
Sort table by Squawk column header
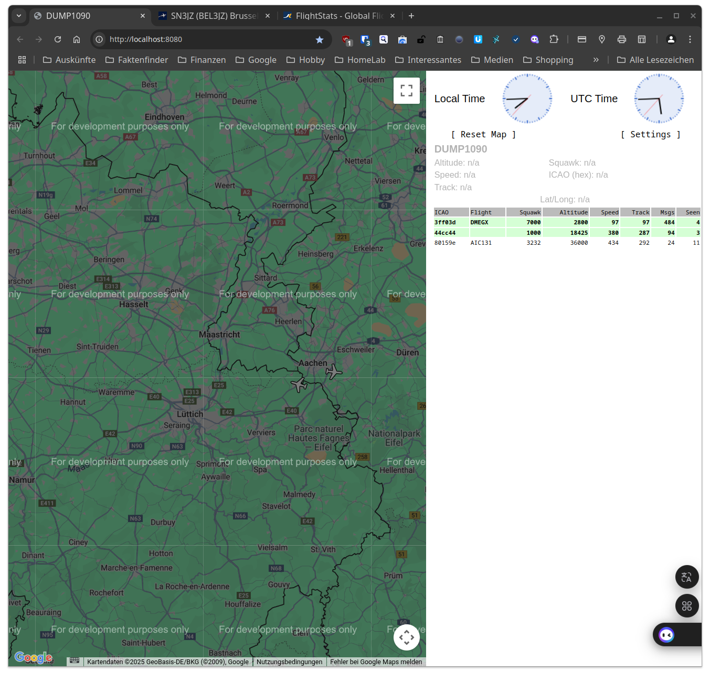(524, 212)
